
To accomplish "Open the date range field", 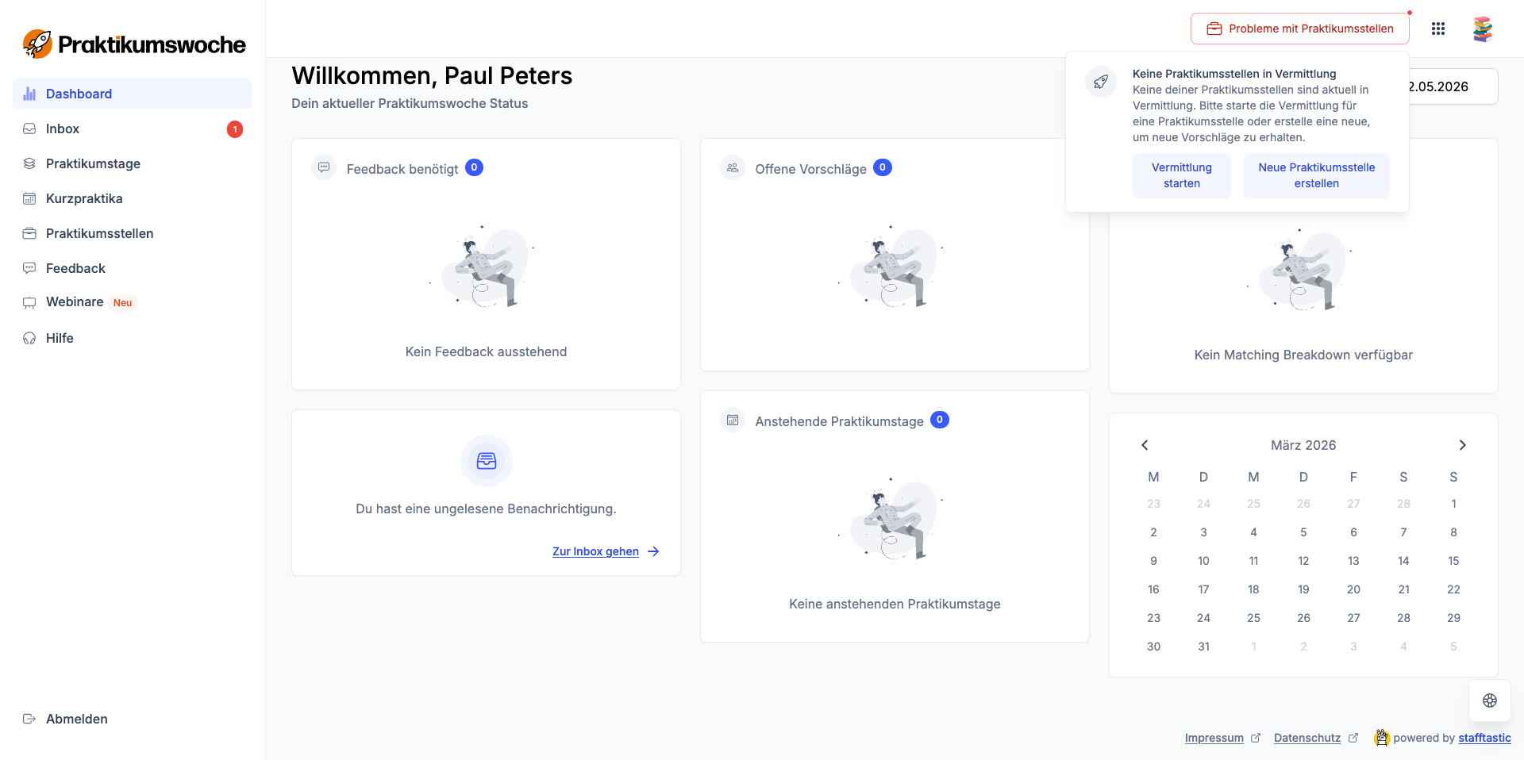I will (1452, 86).
